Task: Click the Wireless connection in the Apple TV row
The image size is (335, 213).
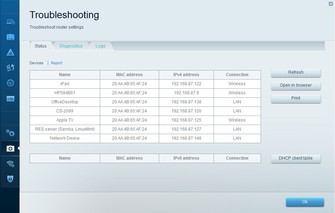Action: tap(237, 120)
